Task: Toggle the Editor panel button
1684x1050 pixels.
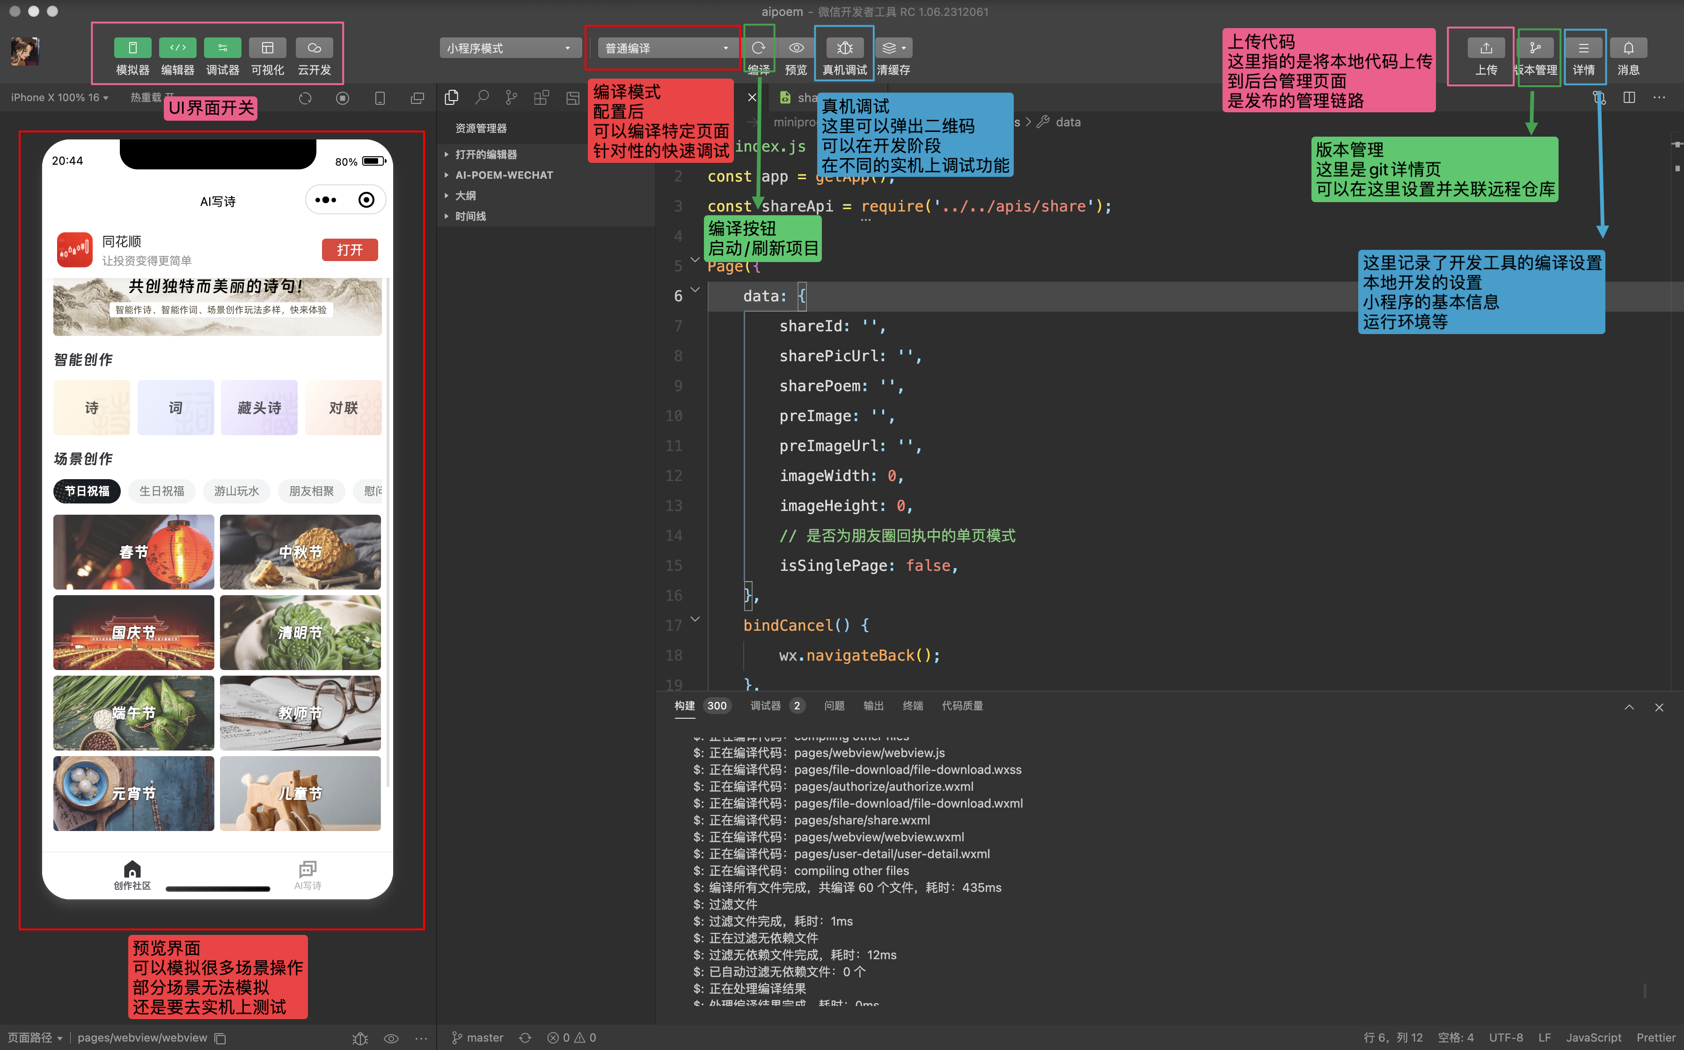Action: point(178,48)
